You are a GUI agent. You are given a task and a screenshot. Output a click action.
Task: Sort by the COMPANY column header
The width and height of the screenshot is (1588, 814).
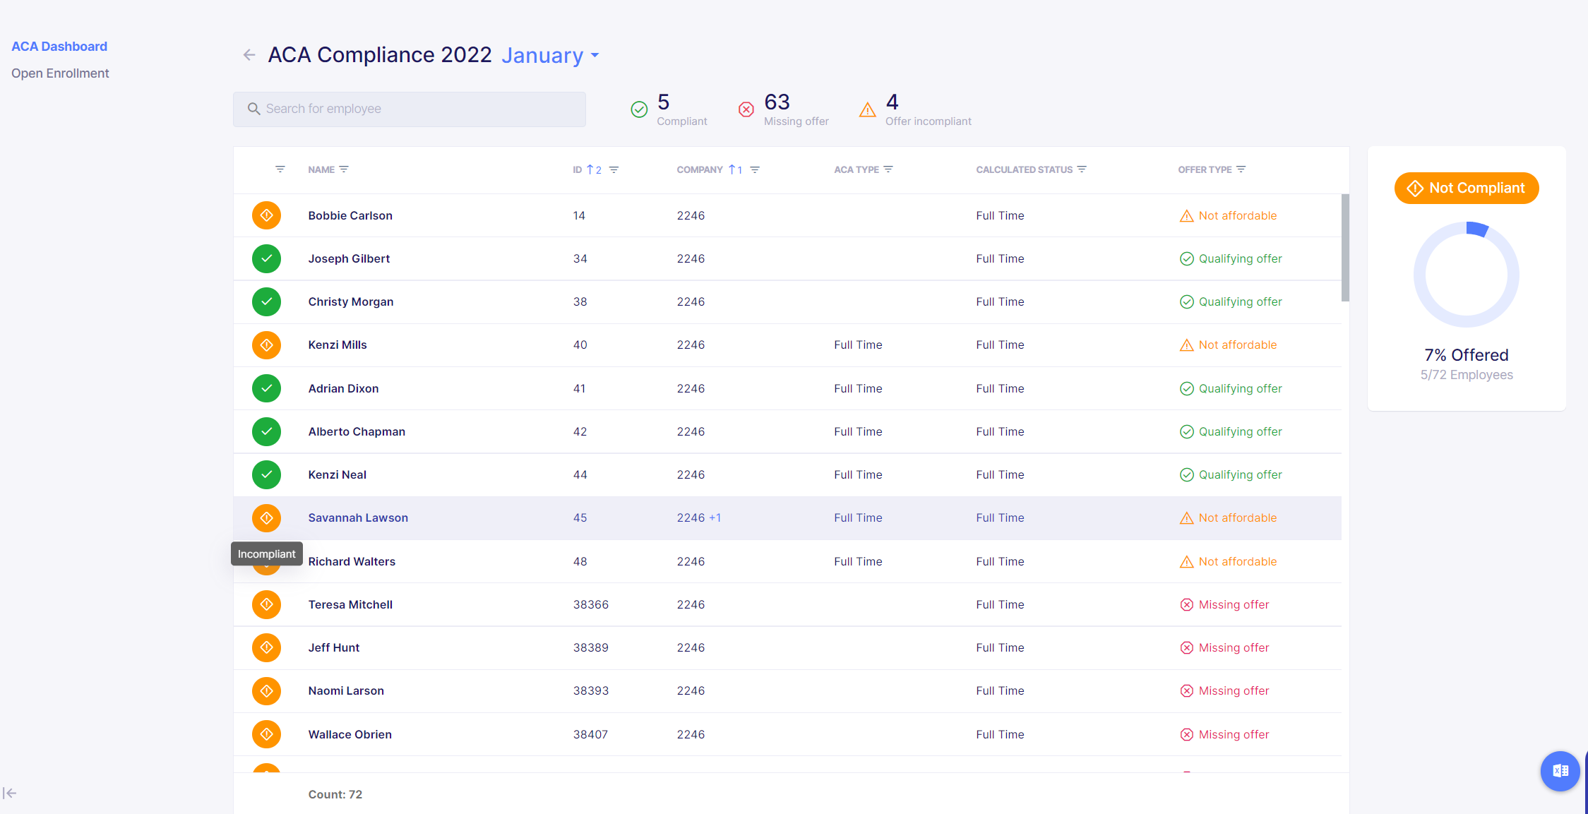pos(700,169)
